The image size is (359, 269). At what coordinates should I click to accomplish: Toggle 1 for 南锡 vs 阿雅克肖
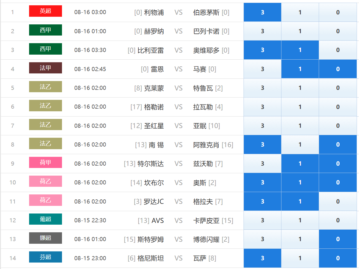[300, 144]
